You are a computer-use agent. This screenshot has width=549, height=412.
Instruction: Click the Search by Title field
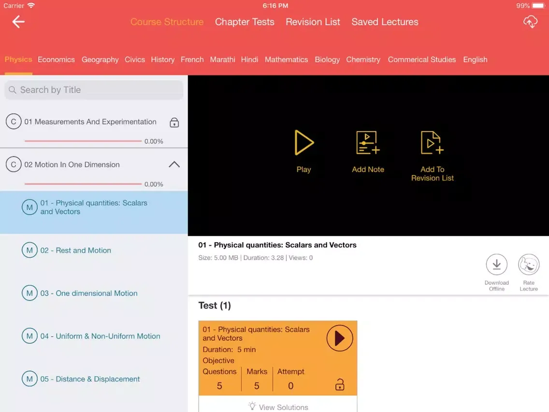(94, 90)
